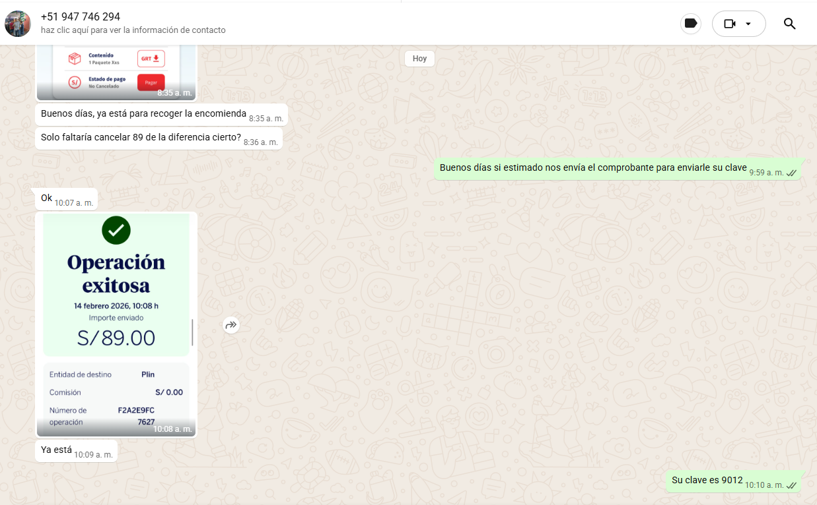Click read ticks on 'Su clave es 9012'
Viewport: 817px width, 505px height.
click(791, 485)
